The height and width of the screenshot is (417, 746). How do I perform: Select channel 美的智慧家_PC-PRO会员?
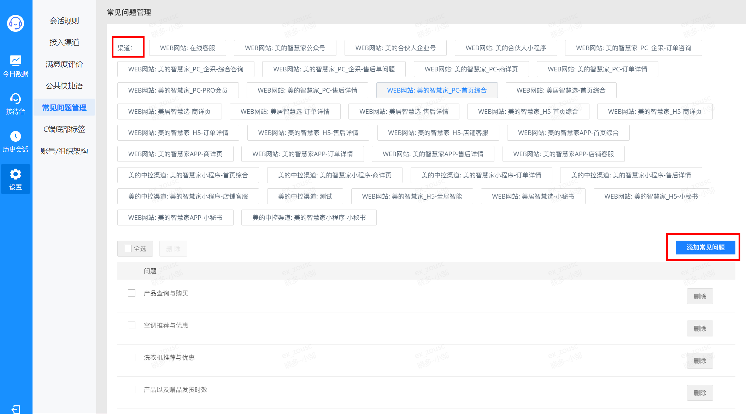[178, 90]
